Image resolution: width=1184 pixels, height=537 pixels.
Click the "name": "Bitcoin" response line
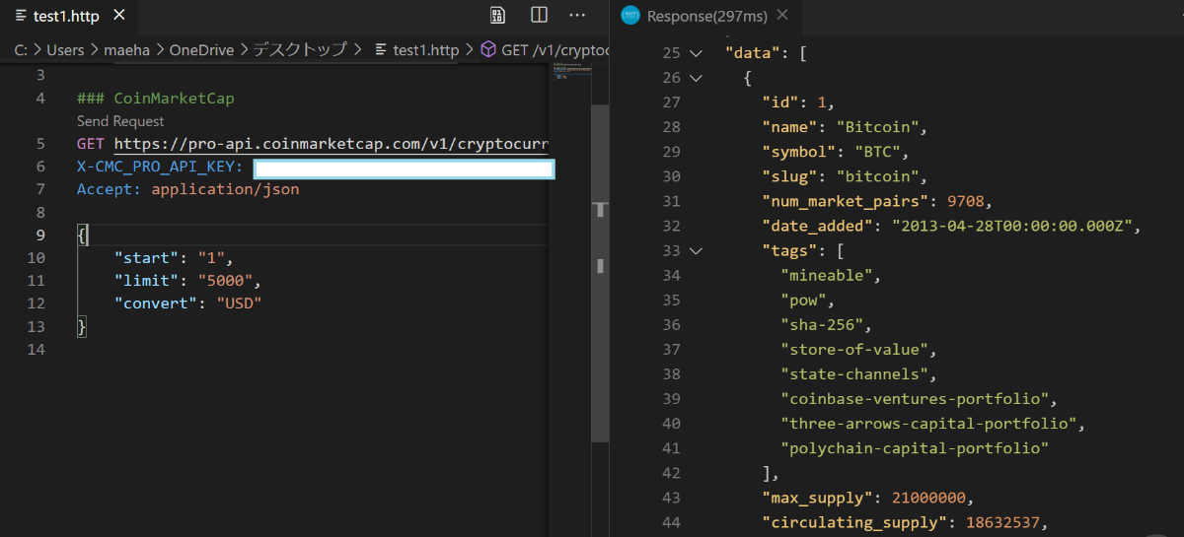click(x=845, y=127)
